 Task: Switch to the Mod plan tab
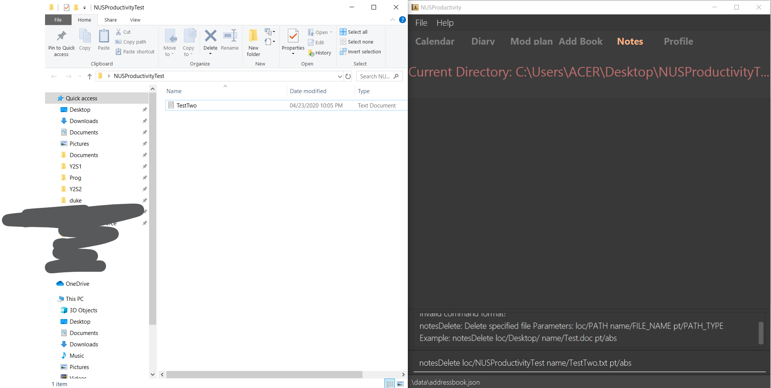pos(531,41)
